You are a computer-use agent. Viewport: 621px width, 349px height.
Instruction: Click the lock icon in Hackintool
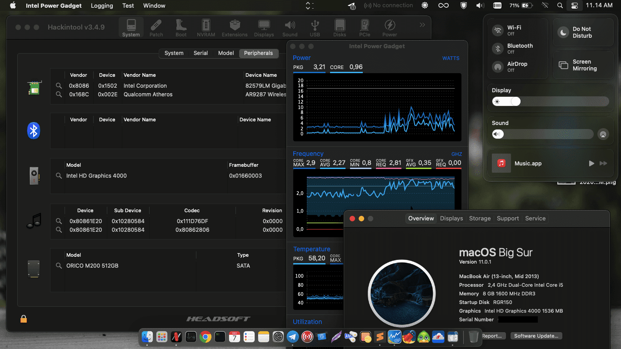click(x=24, y=319)
